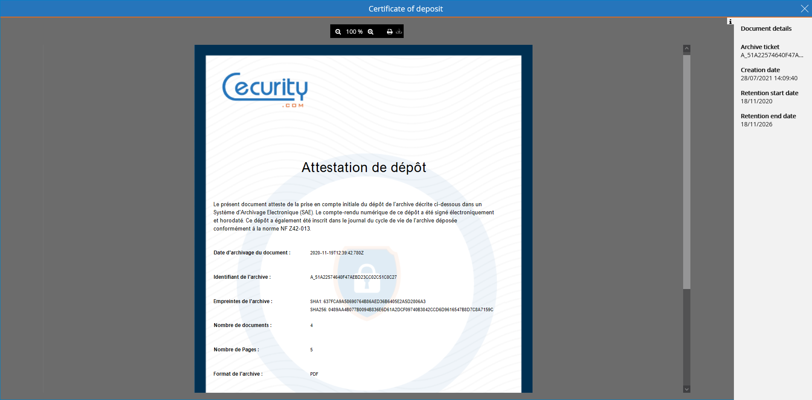This screenshot has height=400, width=812.
Task: Click the printer icon in the viewer toolbar
Action: (x=389, y=31)
